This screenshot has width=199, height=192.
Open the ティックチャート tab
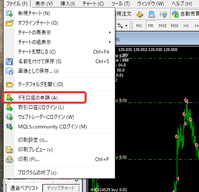[x=61, y=188]
